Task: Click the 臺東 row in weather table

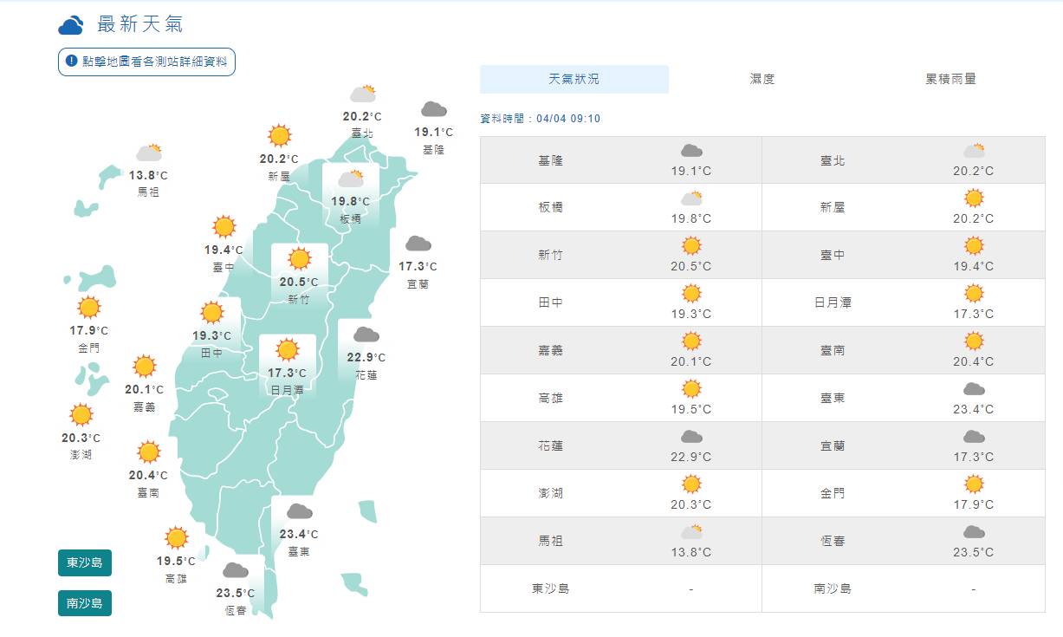Action: pyautogui.click(x=904, y=398)
